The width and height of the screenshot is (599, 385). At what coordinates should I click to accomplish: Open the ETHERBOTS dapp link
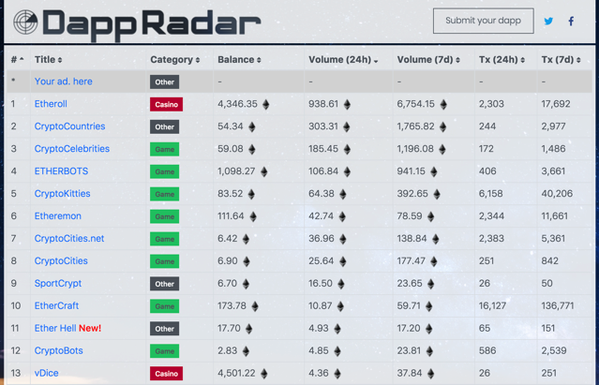[x=61, y=170]
